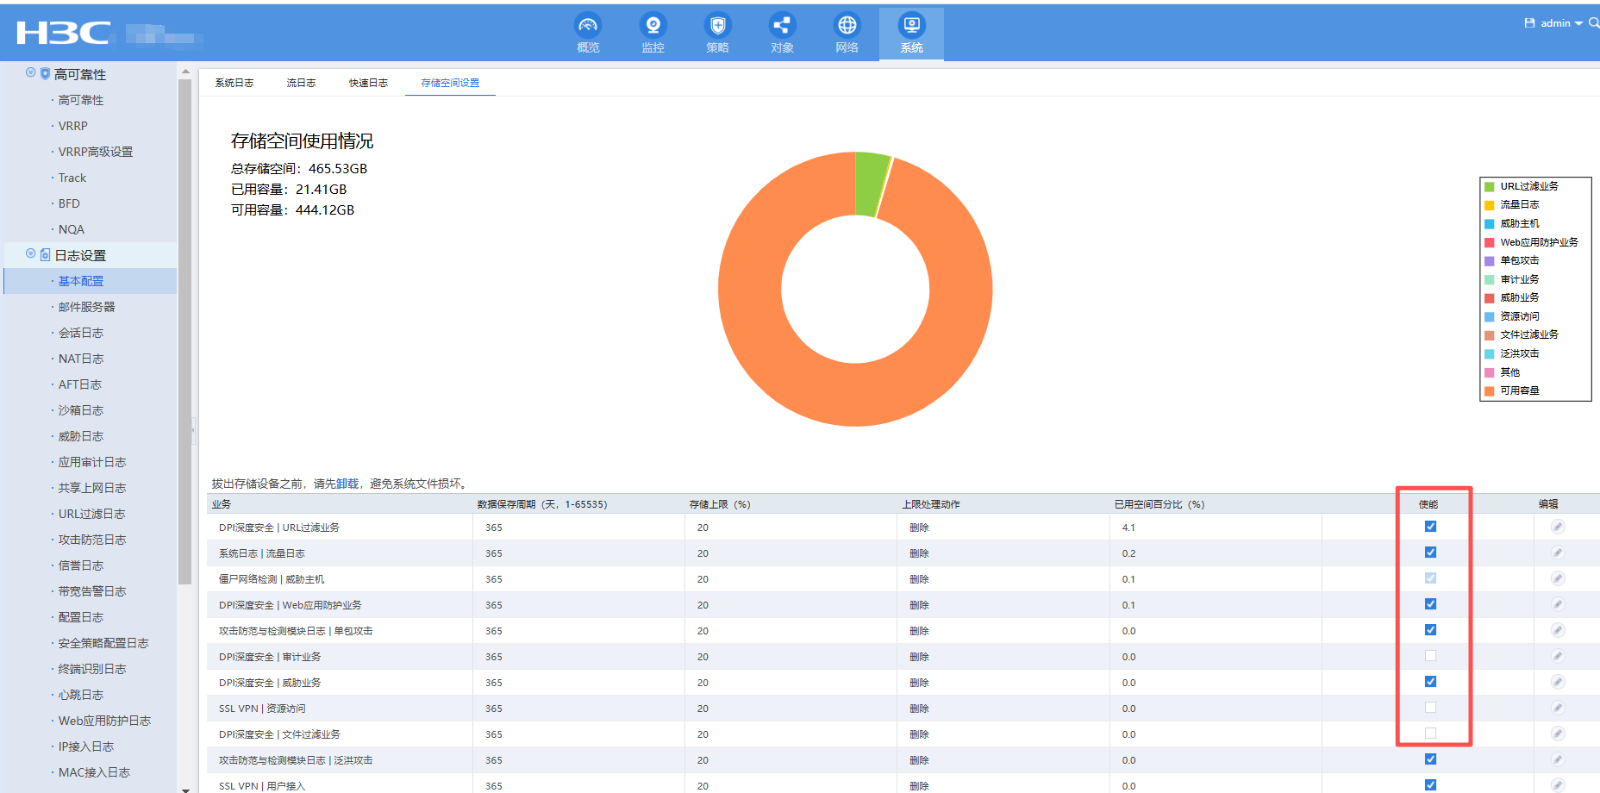Collapse the 高可靠性 tree section
Image resolution: width=1600 pixels, height=793 pixels.
31,73
